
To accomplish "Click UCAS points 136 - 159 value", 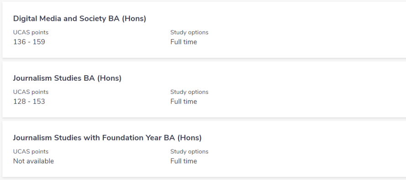I will [x=29, y=42].
